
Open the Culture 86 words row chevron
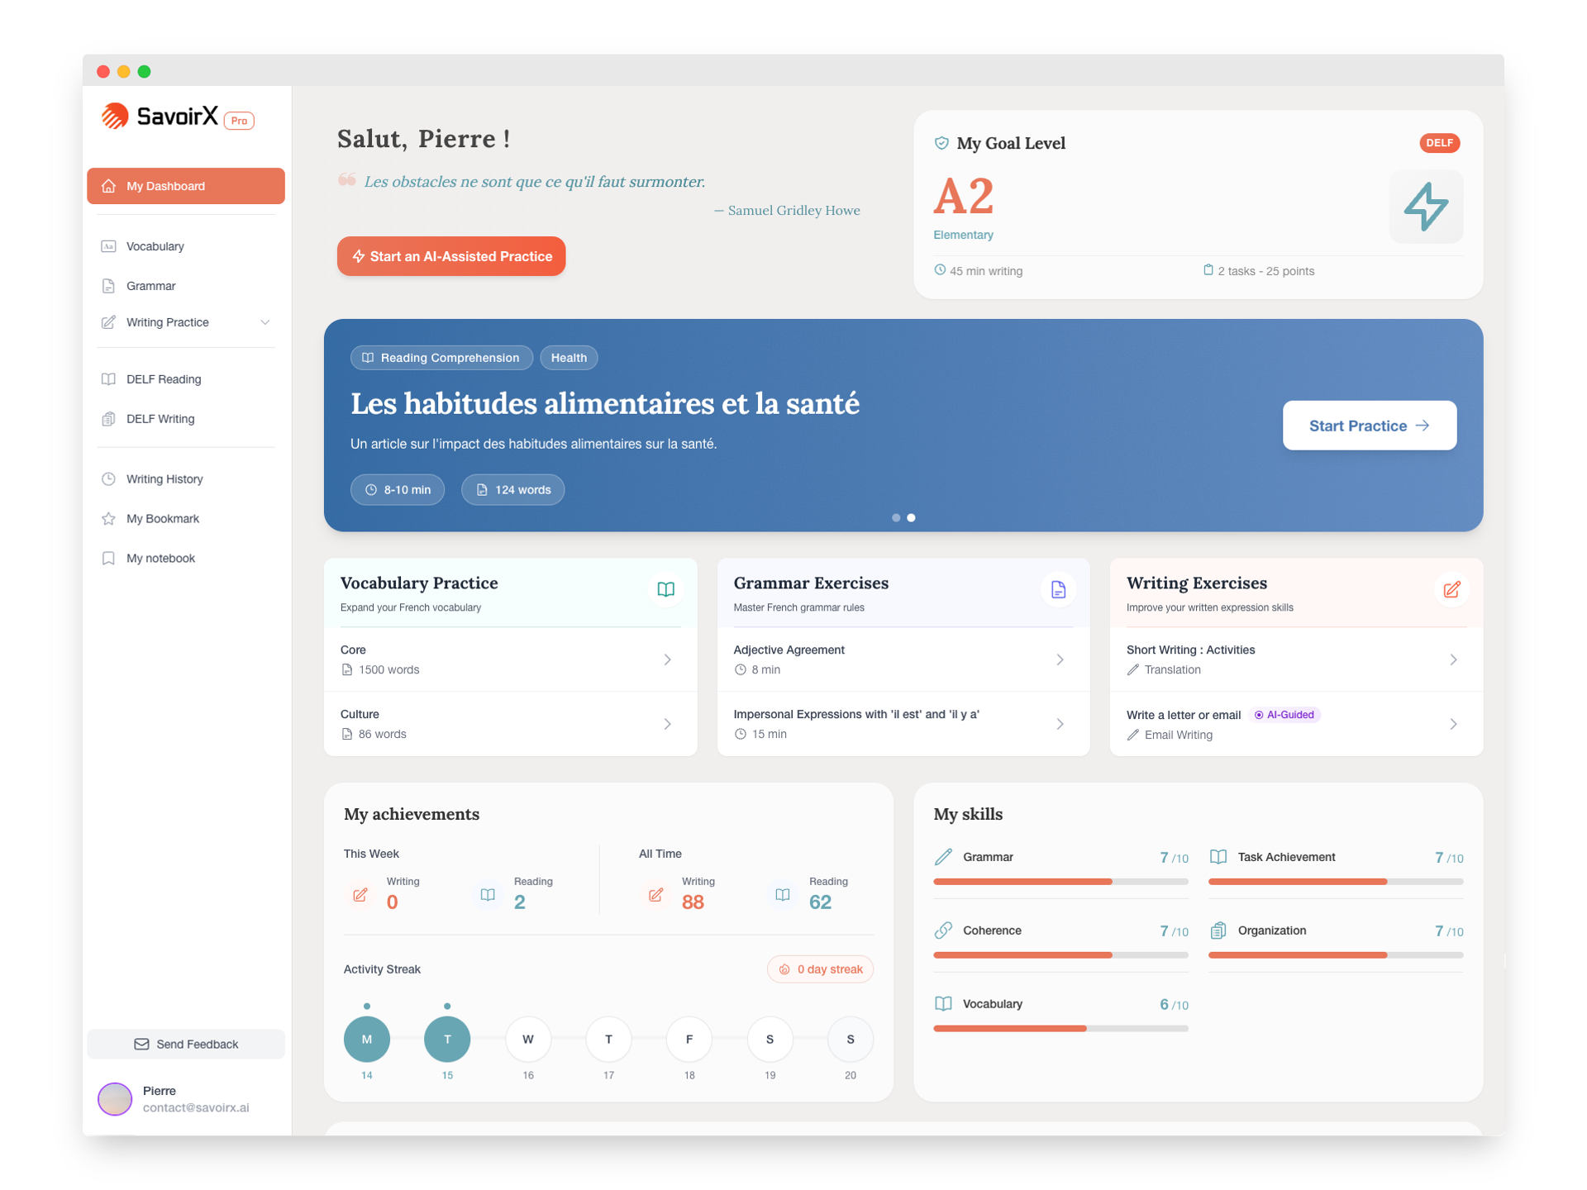click(x=668, y=724)
